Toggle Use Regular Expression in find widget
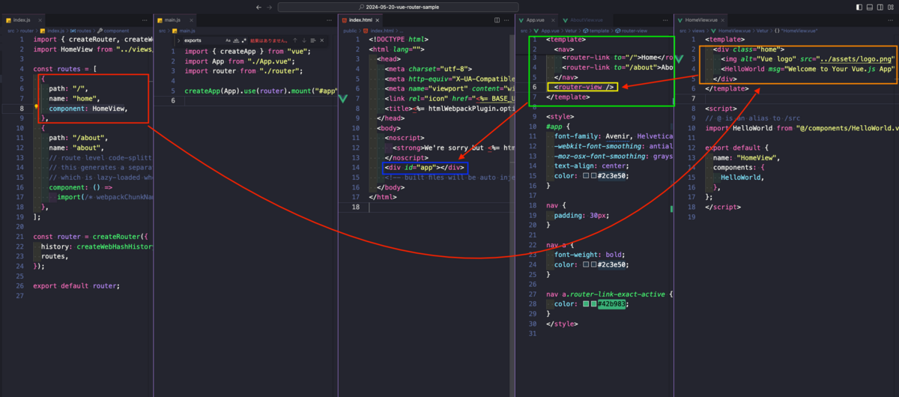 244,40
